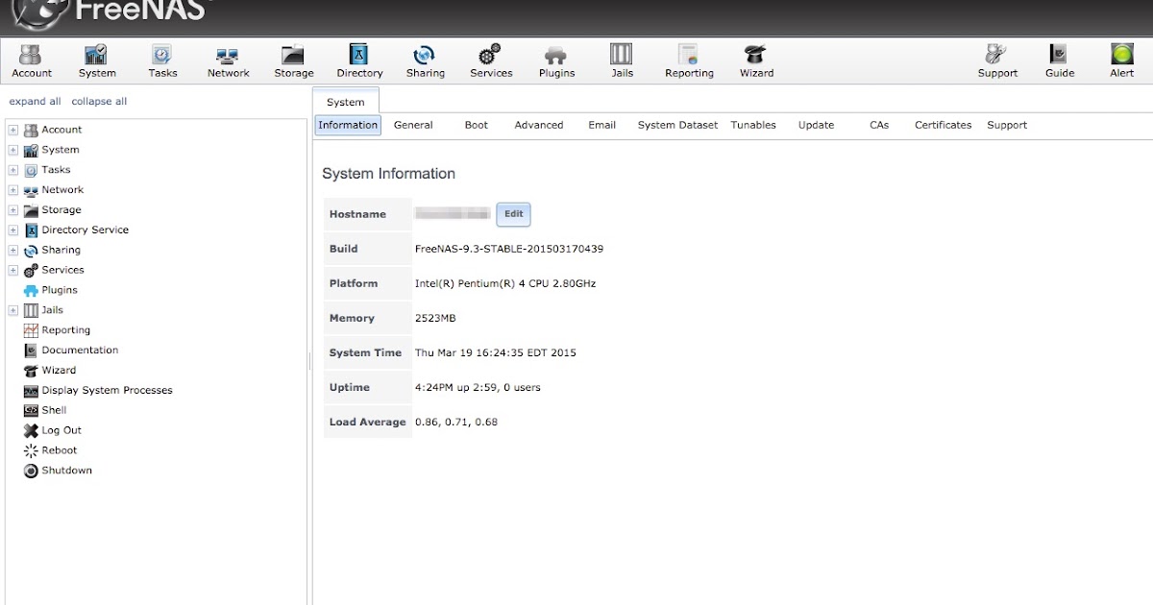Viewport: 1153px width, 605px height.
Task: Switch to the CAs subtab
Action: (x=879, y=125)
